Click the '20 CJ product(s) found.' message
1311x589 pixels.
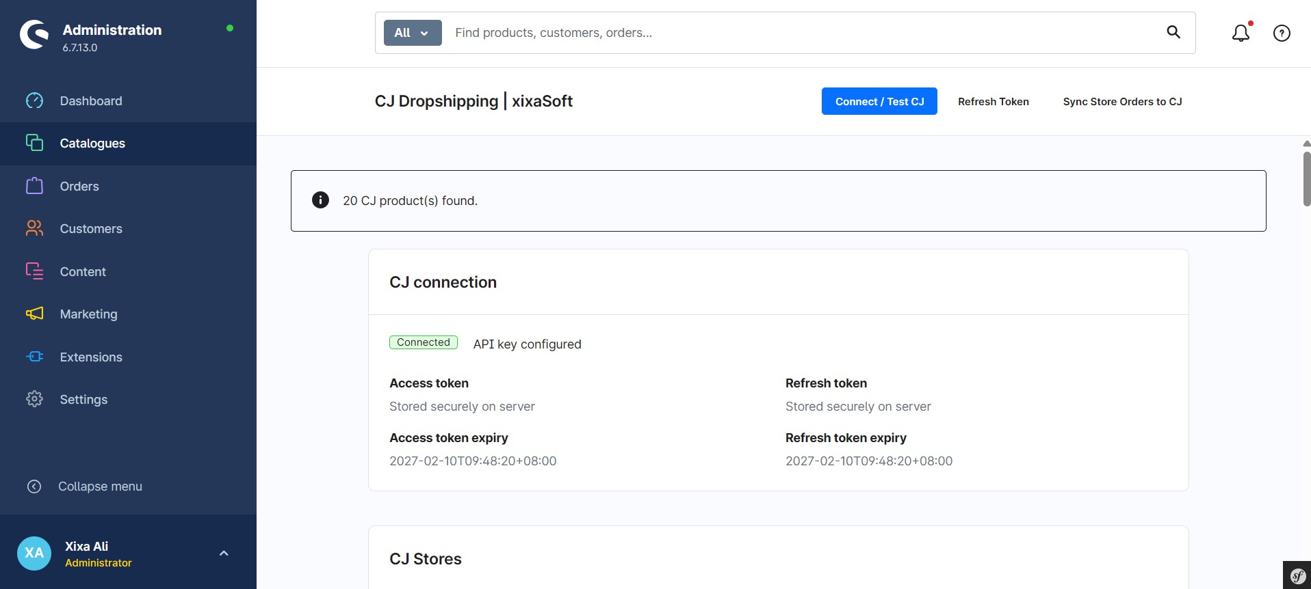[410, 201]
